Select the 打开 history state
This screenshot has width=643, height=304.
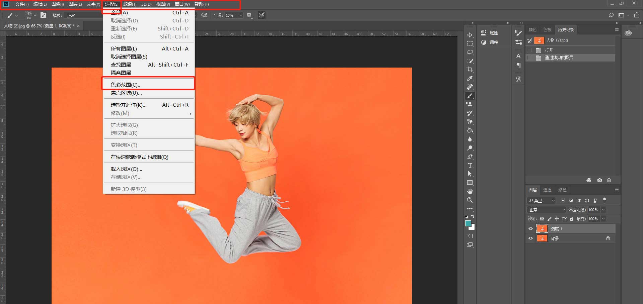tap(549, 50)
